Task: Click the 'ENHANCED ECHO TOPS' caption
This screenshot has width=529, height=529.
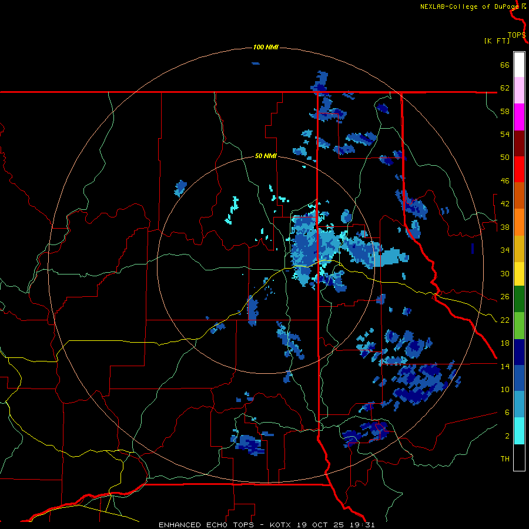Action: click(206, 525)
